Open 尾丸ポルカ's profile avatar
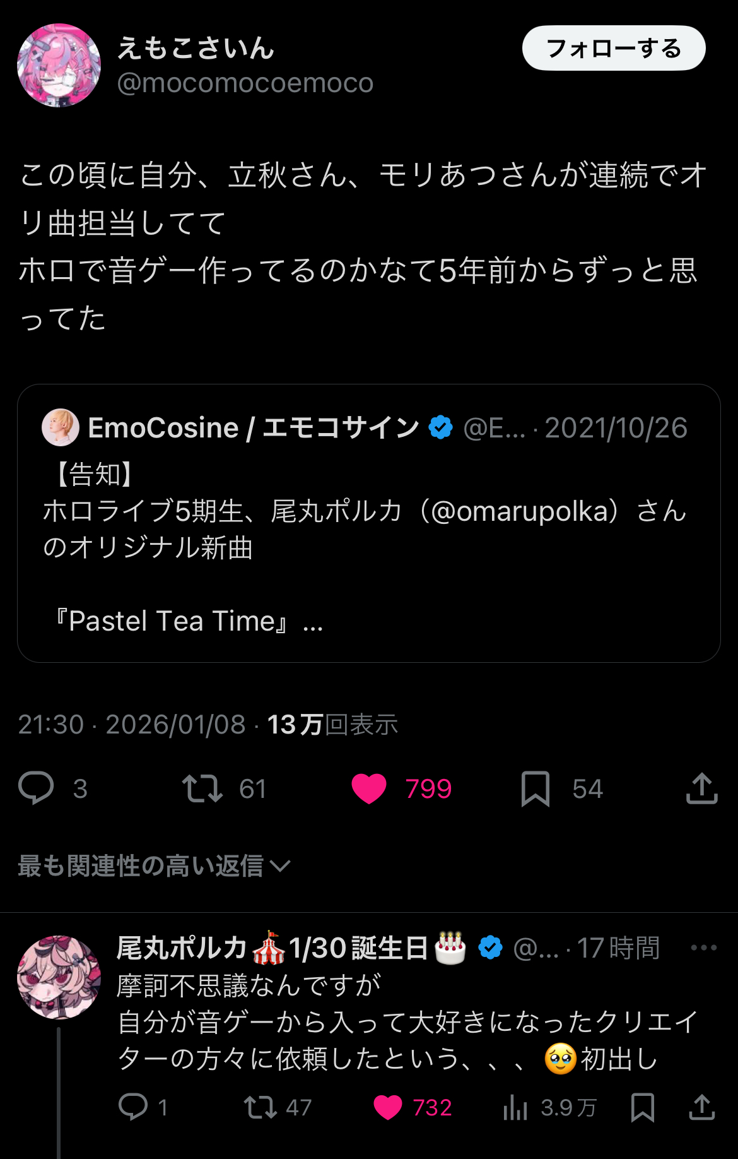Image resolution: width=738 pixels, height=1159 pixels. pyautogui.click(x=59, y=977)
